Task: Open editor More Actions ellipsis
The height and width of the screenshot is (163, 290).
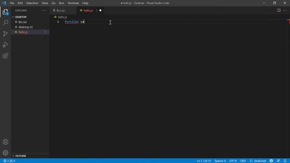Action: click(x=285, y=10)
